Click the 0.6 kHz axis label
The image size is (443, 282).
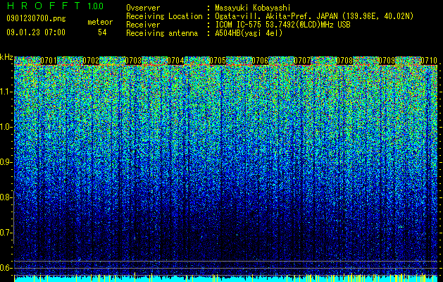pyautogui.click(x=6, y=268)
